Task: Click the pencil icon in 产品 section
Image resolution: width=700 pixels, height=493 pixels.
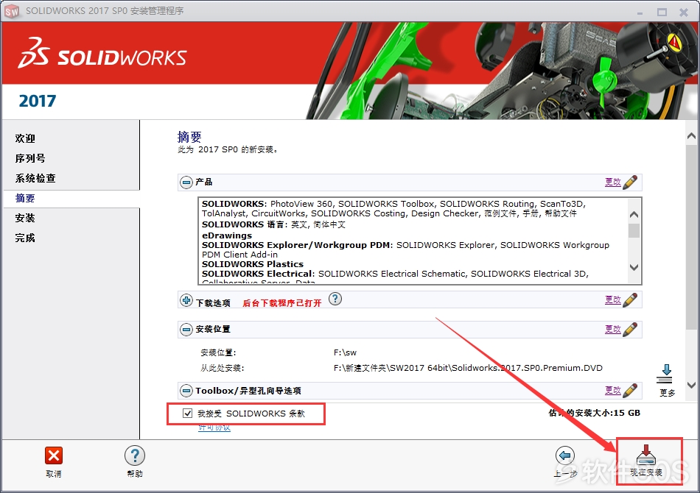Action: click(630, 182)
